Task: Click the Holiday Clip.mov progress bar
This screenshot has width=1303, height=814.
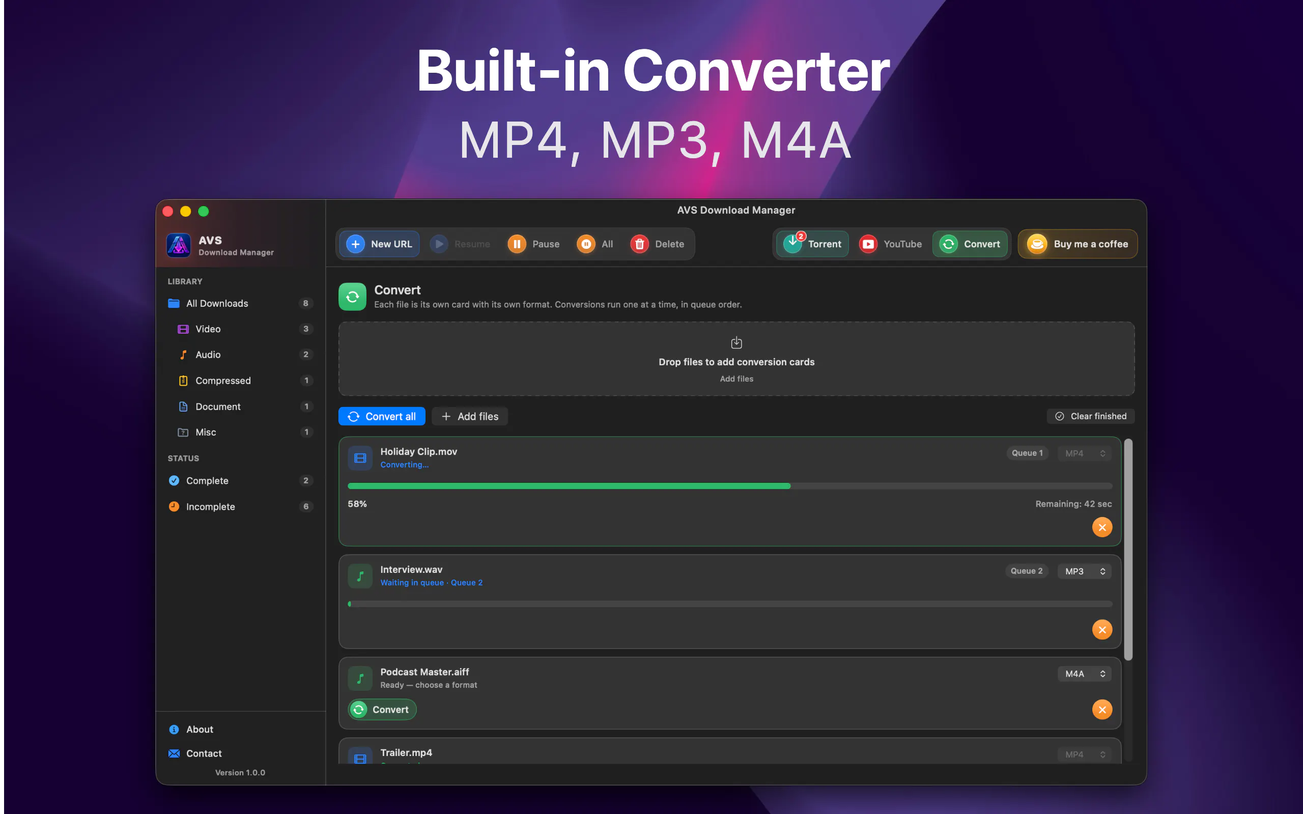Action: tap(729, 486)
